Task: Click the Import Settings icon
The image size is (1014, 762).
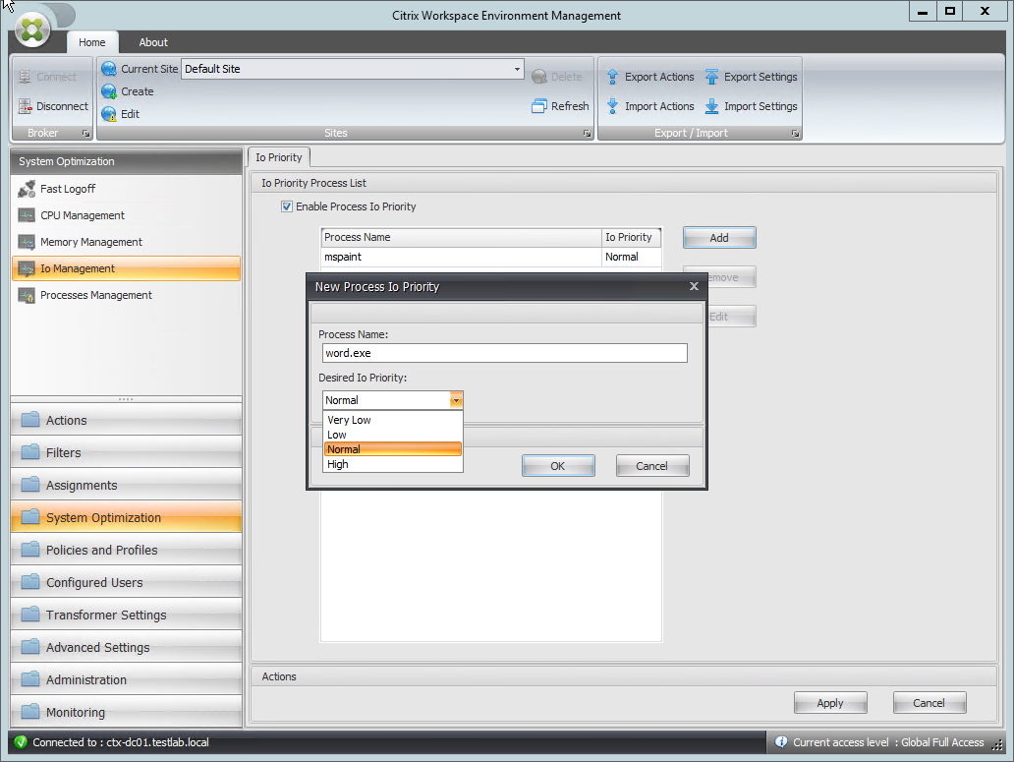Action: (x=711, y=106)
